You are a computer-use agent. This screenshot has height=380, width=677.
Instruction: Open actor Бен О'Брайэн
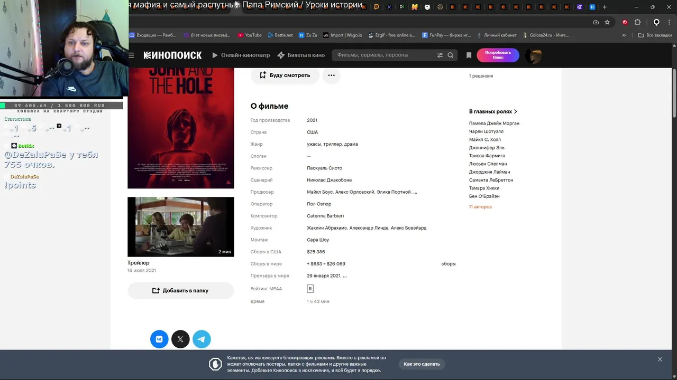tap(484, 196)
